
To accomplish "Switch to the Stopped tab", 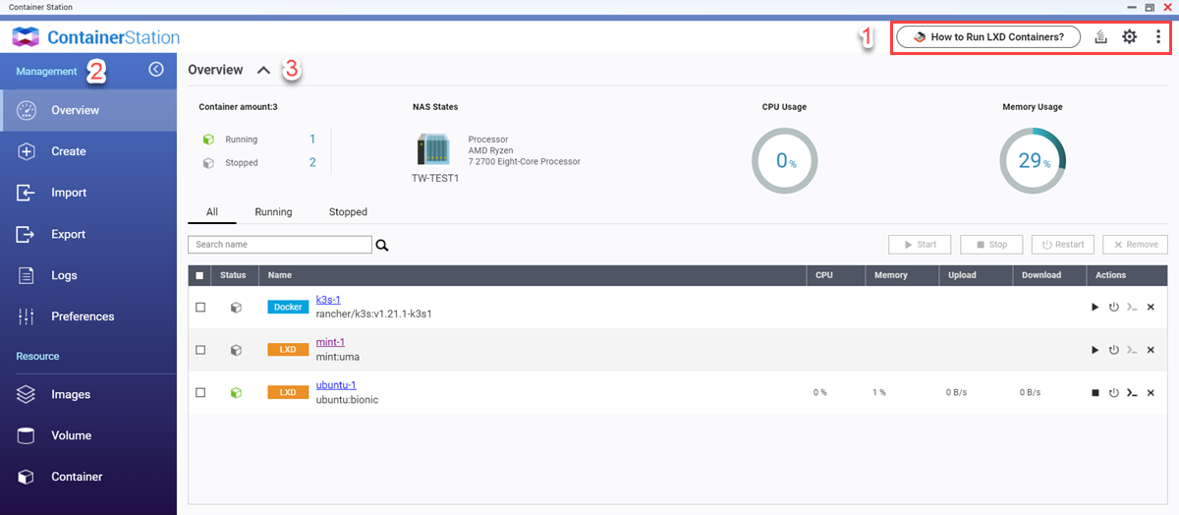I will 348,211.
